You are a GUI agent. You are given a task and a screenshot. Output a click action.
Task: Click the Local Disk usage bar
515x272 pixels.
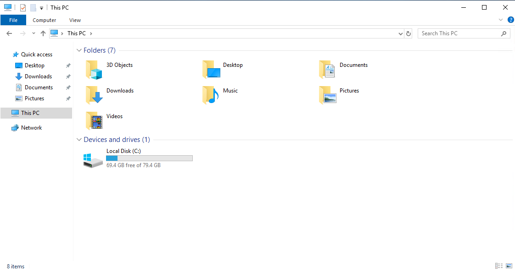[149, 158]
